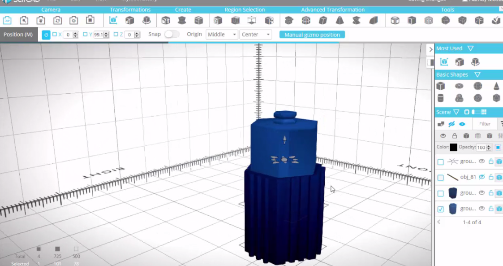This screenshot has height=266, width=503.
Task: Click the show-all eye in Scene filter row
Action: coord(462,124)
